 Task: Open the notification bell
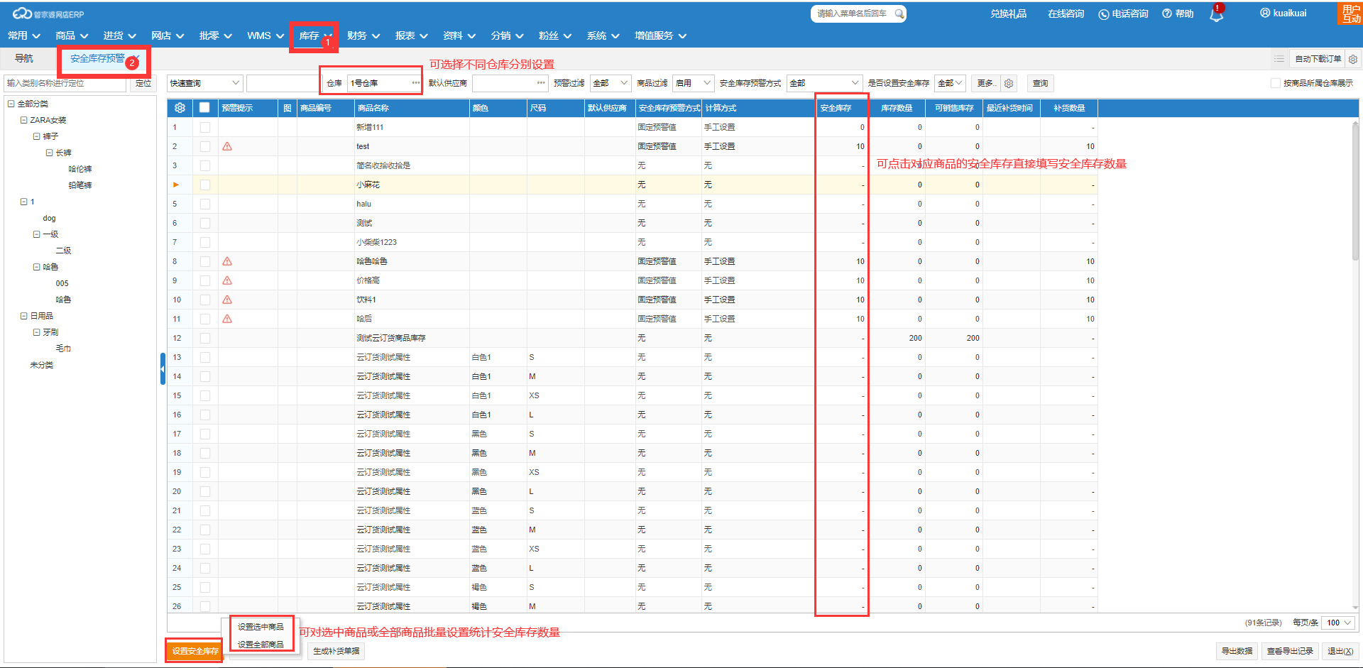(x=1216, y=14)
